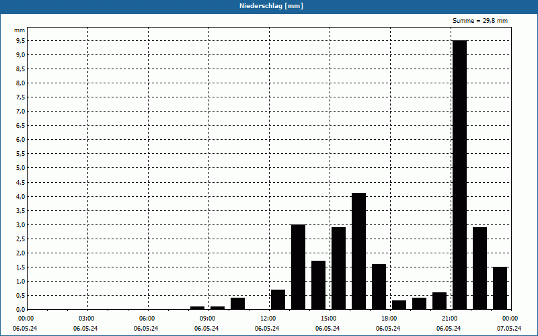538x336 pixels.
Task: Select the 4,0 y-axis label
Action: point(21,197)
